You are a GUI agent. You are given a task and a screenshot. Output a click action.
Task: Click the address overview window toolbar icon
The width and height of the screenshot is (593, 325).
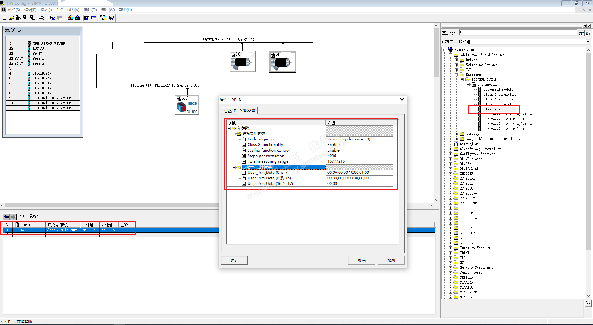[94, 18]
